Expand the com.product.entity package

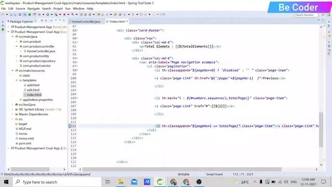(x=17, y=56)
